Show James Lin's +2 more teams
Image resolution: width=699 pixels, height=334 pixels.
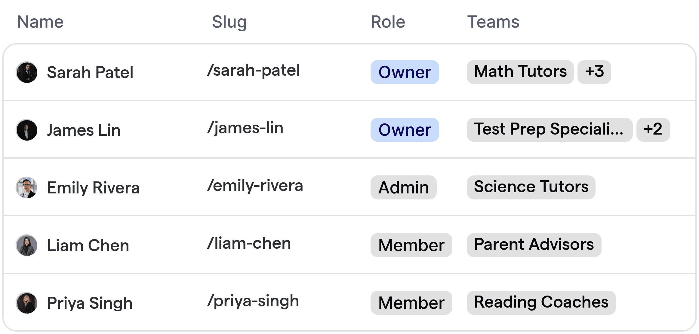point(653,130)
